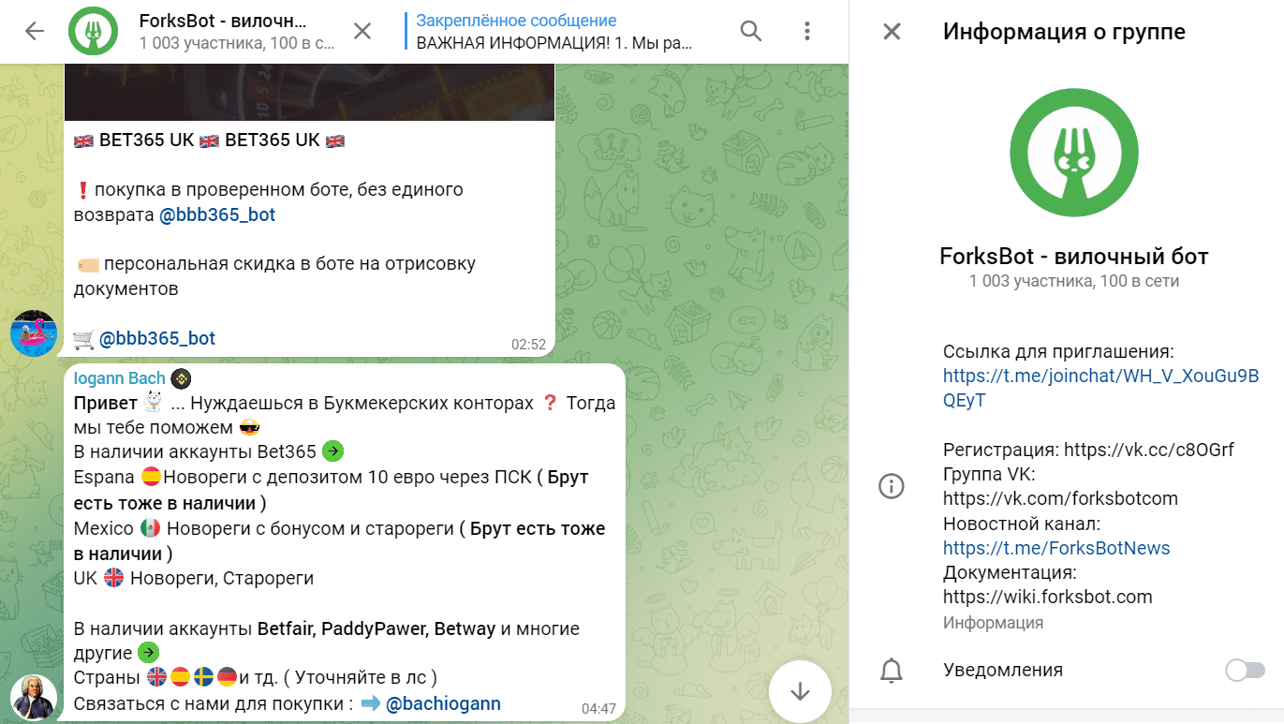Open the image at top of the BET365 message

(309, 92)
